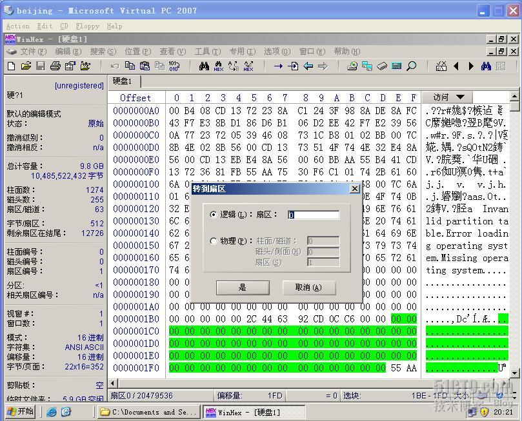This screenshot has width=522, height=421.
Task: Click the Paste clipboard icon
Action: coord(145,66)
